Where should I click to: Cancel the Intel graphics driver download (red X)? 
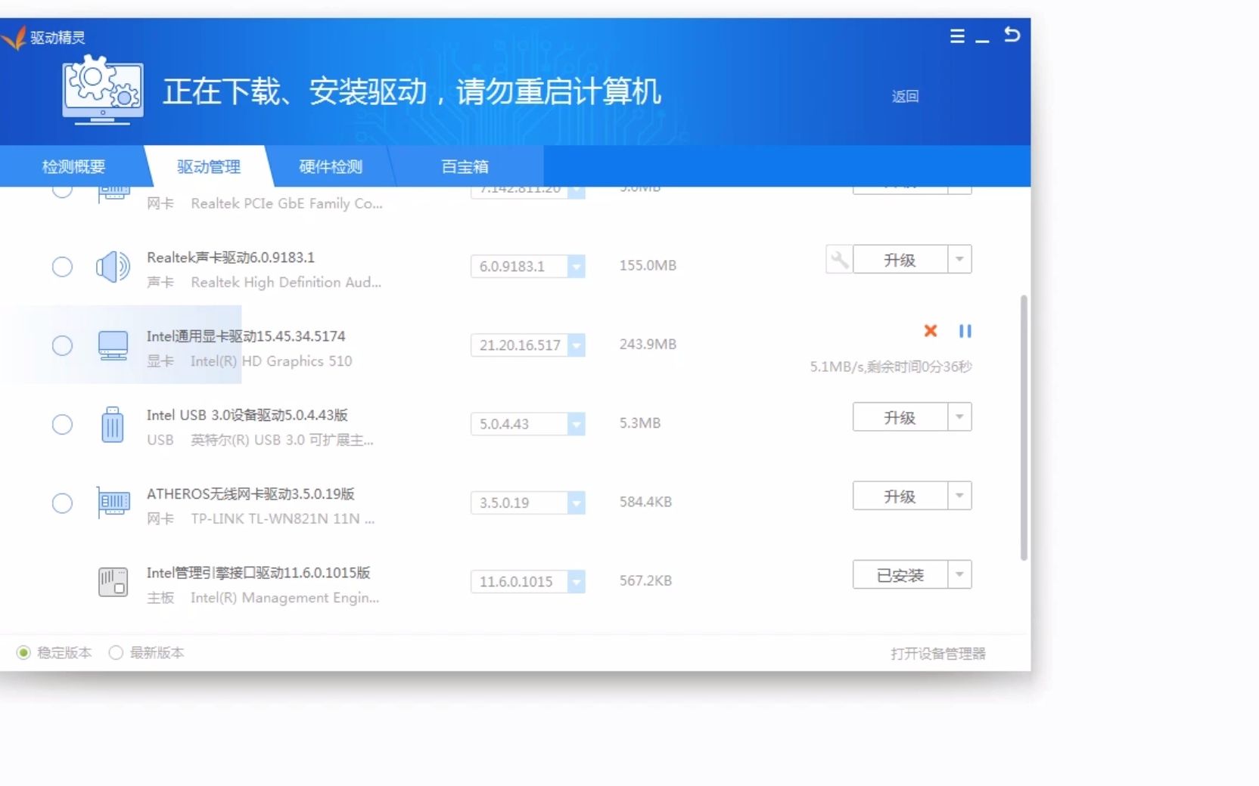click(931, 330)
